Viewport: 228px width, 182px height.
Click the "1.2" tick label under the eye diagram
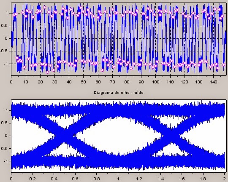[x=139, y=179]
